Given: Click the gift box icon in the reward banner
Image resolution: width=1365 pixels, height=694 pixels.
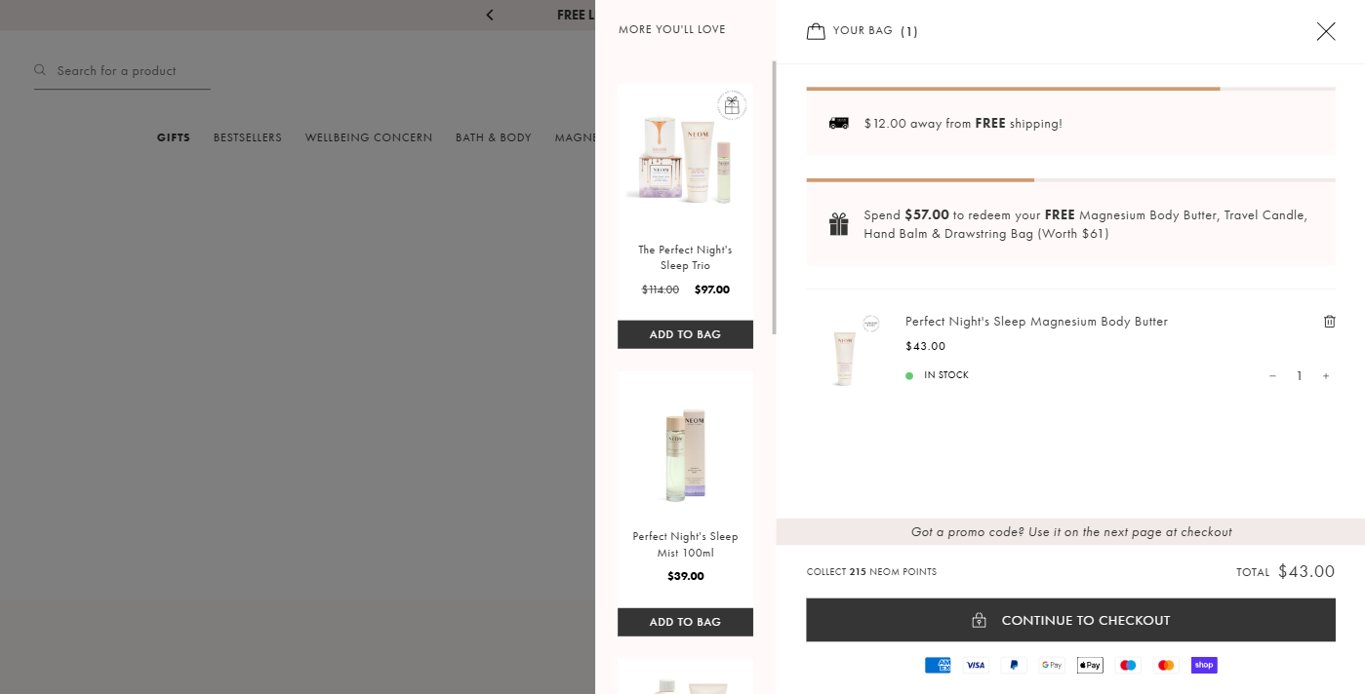Looking at the screenshot, I should coord(838,224).
